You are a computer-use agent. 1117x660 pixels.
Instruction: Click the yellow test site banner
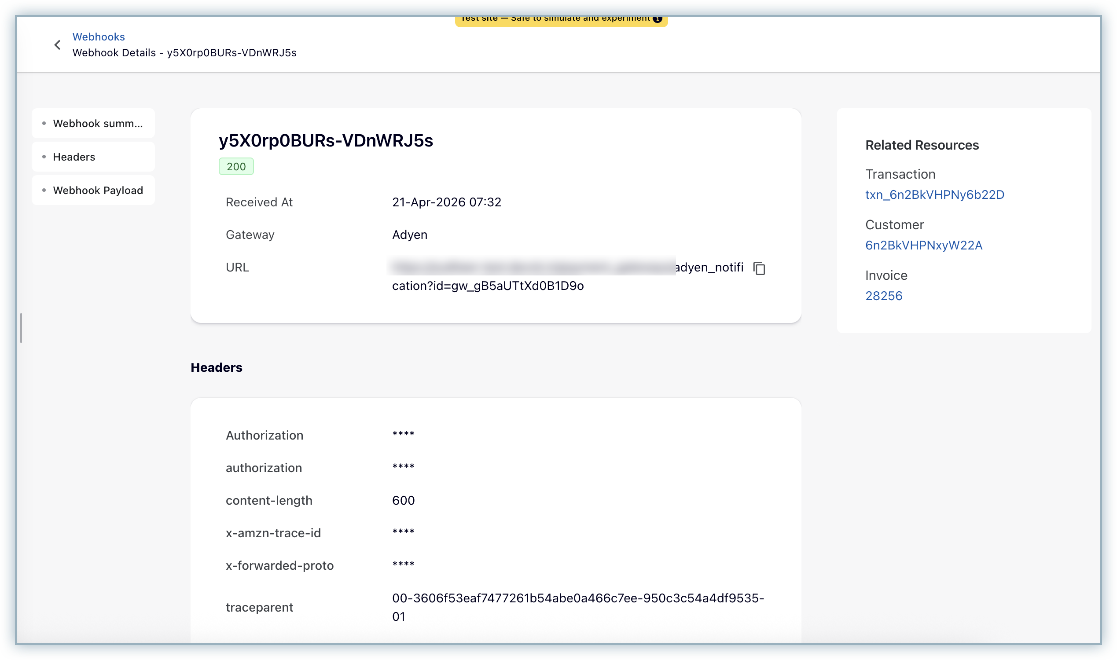(x=561, y=18)
